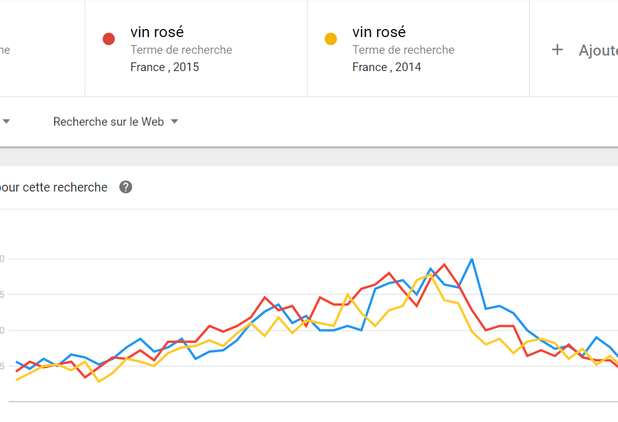Click the Ajouter comparison button text
The image size is (618, 422).
coord(598,51)
